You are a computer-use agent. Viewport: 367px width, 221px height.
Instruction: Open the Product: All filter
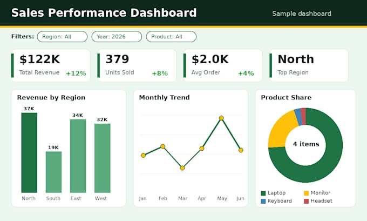tap(171, 37)
